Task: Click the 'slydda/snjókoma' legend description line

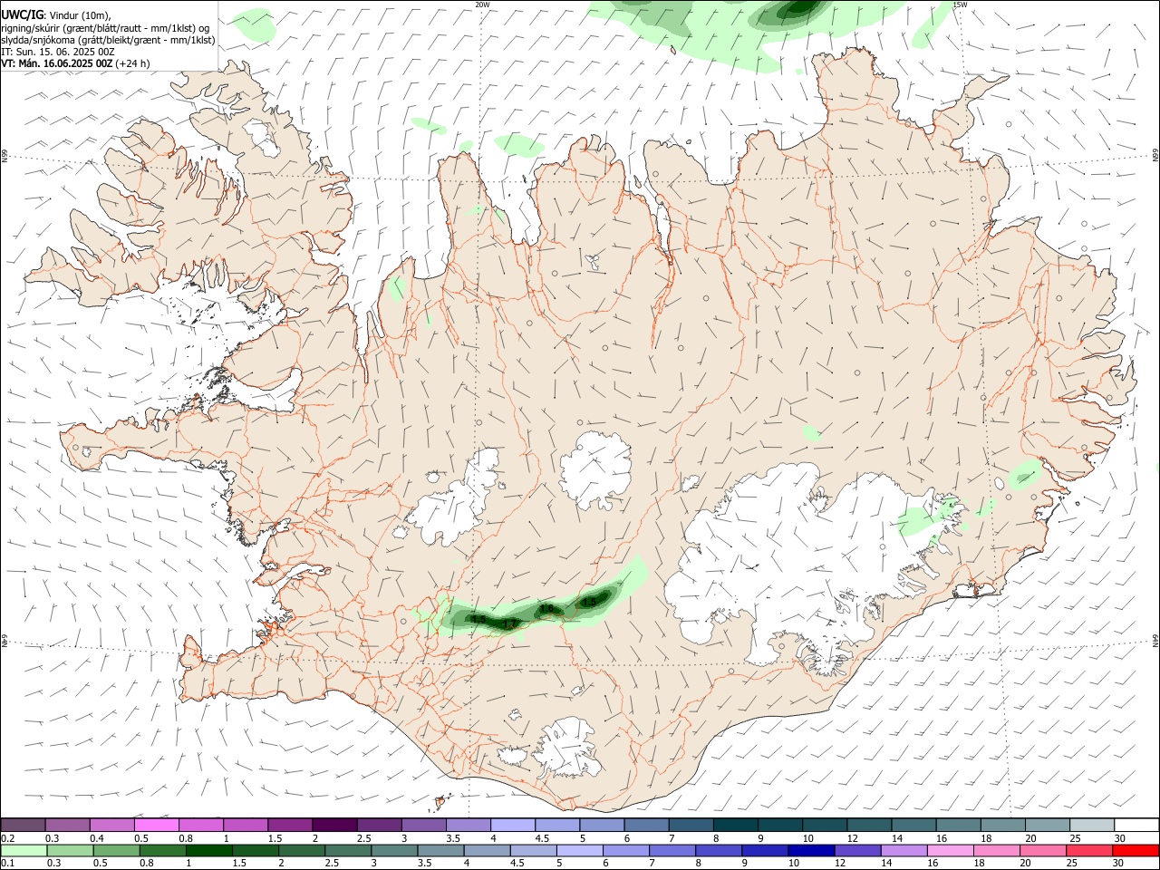Action: click(108, 40)
